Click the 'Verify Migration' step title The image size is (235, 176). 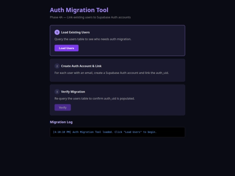pyautogui.click(x=73, y=92)
